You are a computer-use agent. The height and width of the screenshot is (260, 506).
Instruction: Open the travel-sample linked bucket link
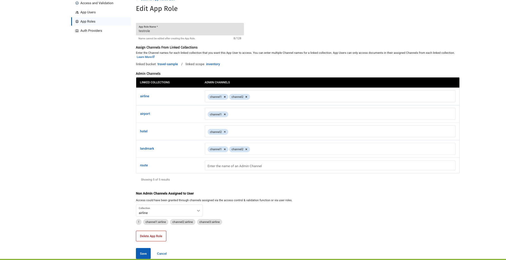coord(167,64)
